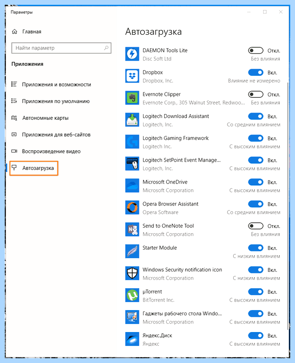Click the µTorrent app icon
The image size is (295, 363).
(132, 295)
